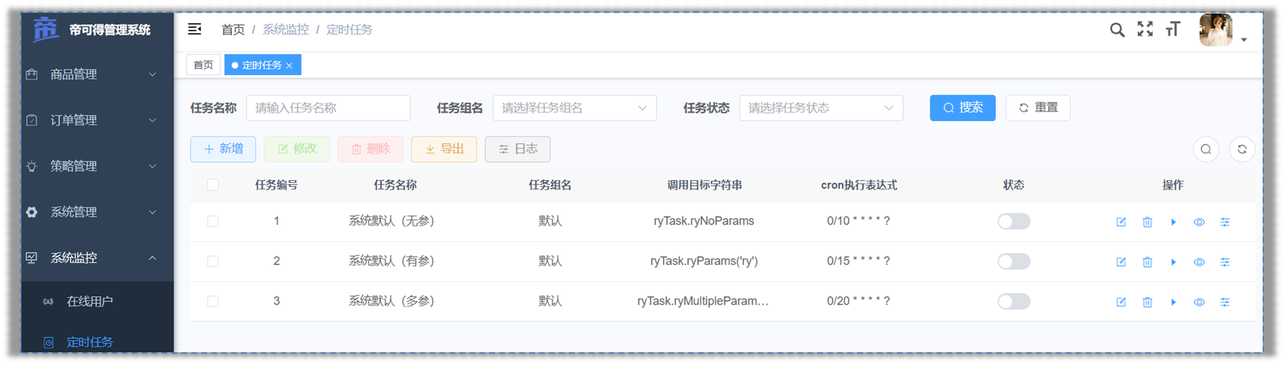Run task 3 once with play icon

tap(1173, 302)
